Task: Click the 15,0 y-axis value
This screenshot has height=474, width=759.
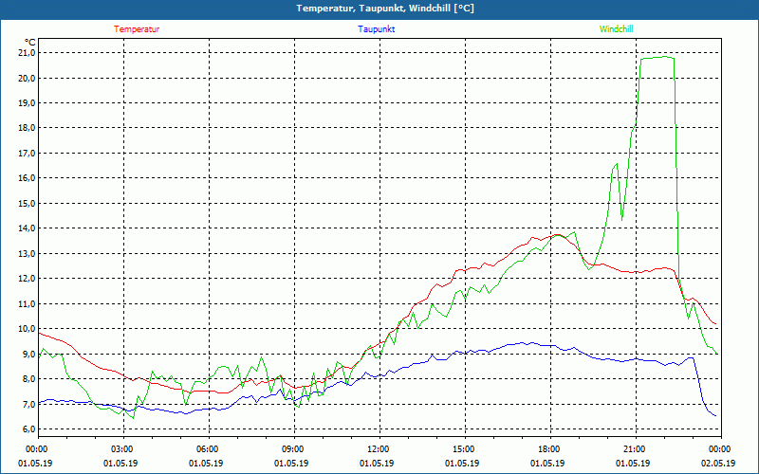Action: [27, 203]
